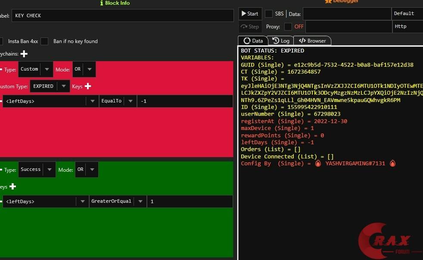Click the Block Info header
This screenshot has width=423, height=260.
click(x=115, y=3)
